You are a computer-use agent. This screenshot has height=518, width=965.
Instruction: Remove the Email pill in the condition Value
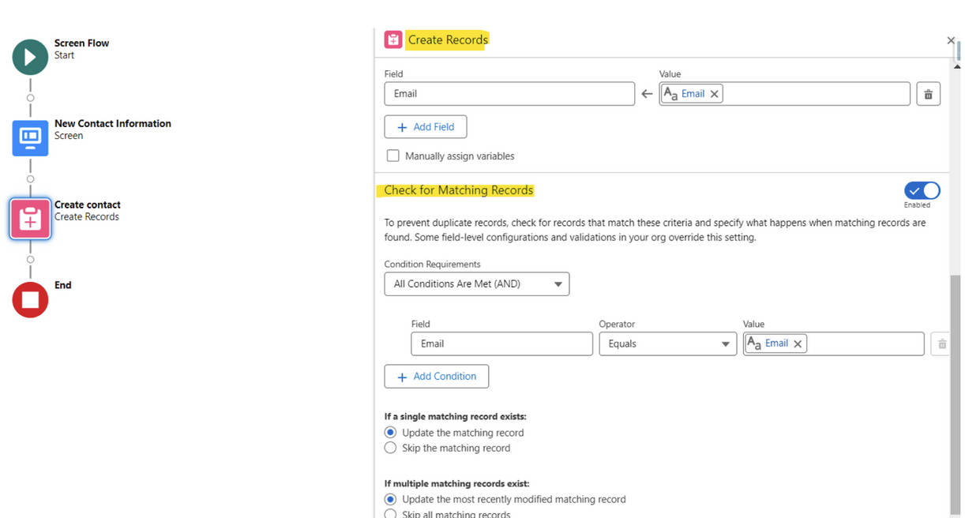coord(798,343)
